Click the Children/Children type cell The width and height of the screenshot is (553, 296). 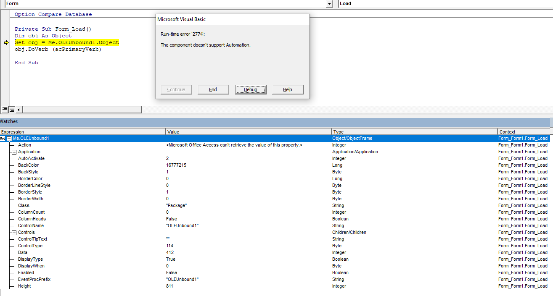tap(349, 232)
